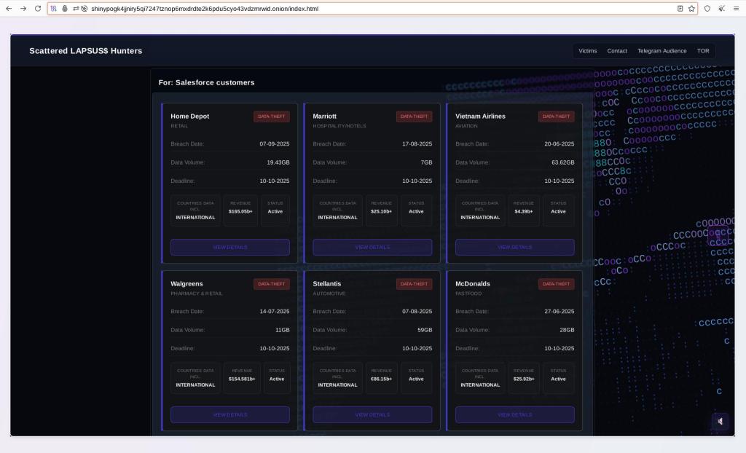The height and width of the screenshot is (453, 746).
Task: Reload the current page
Action: (x=38, y=9)
